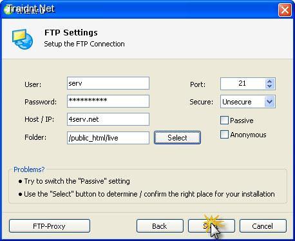
Task: Click the Host / IP input field
Action: 108,119
